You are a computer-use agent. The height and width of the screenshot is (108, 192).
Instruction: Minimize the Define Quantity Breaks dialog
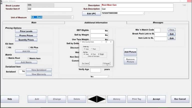tap(101, 42)
